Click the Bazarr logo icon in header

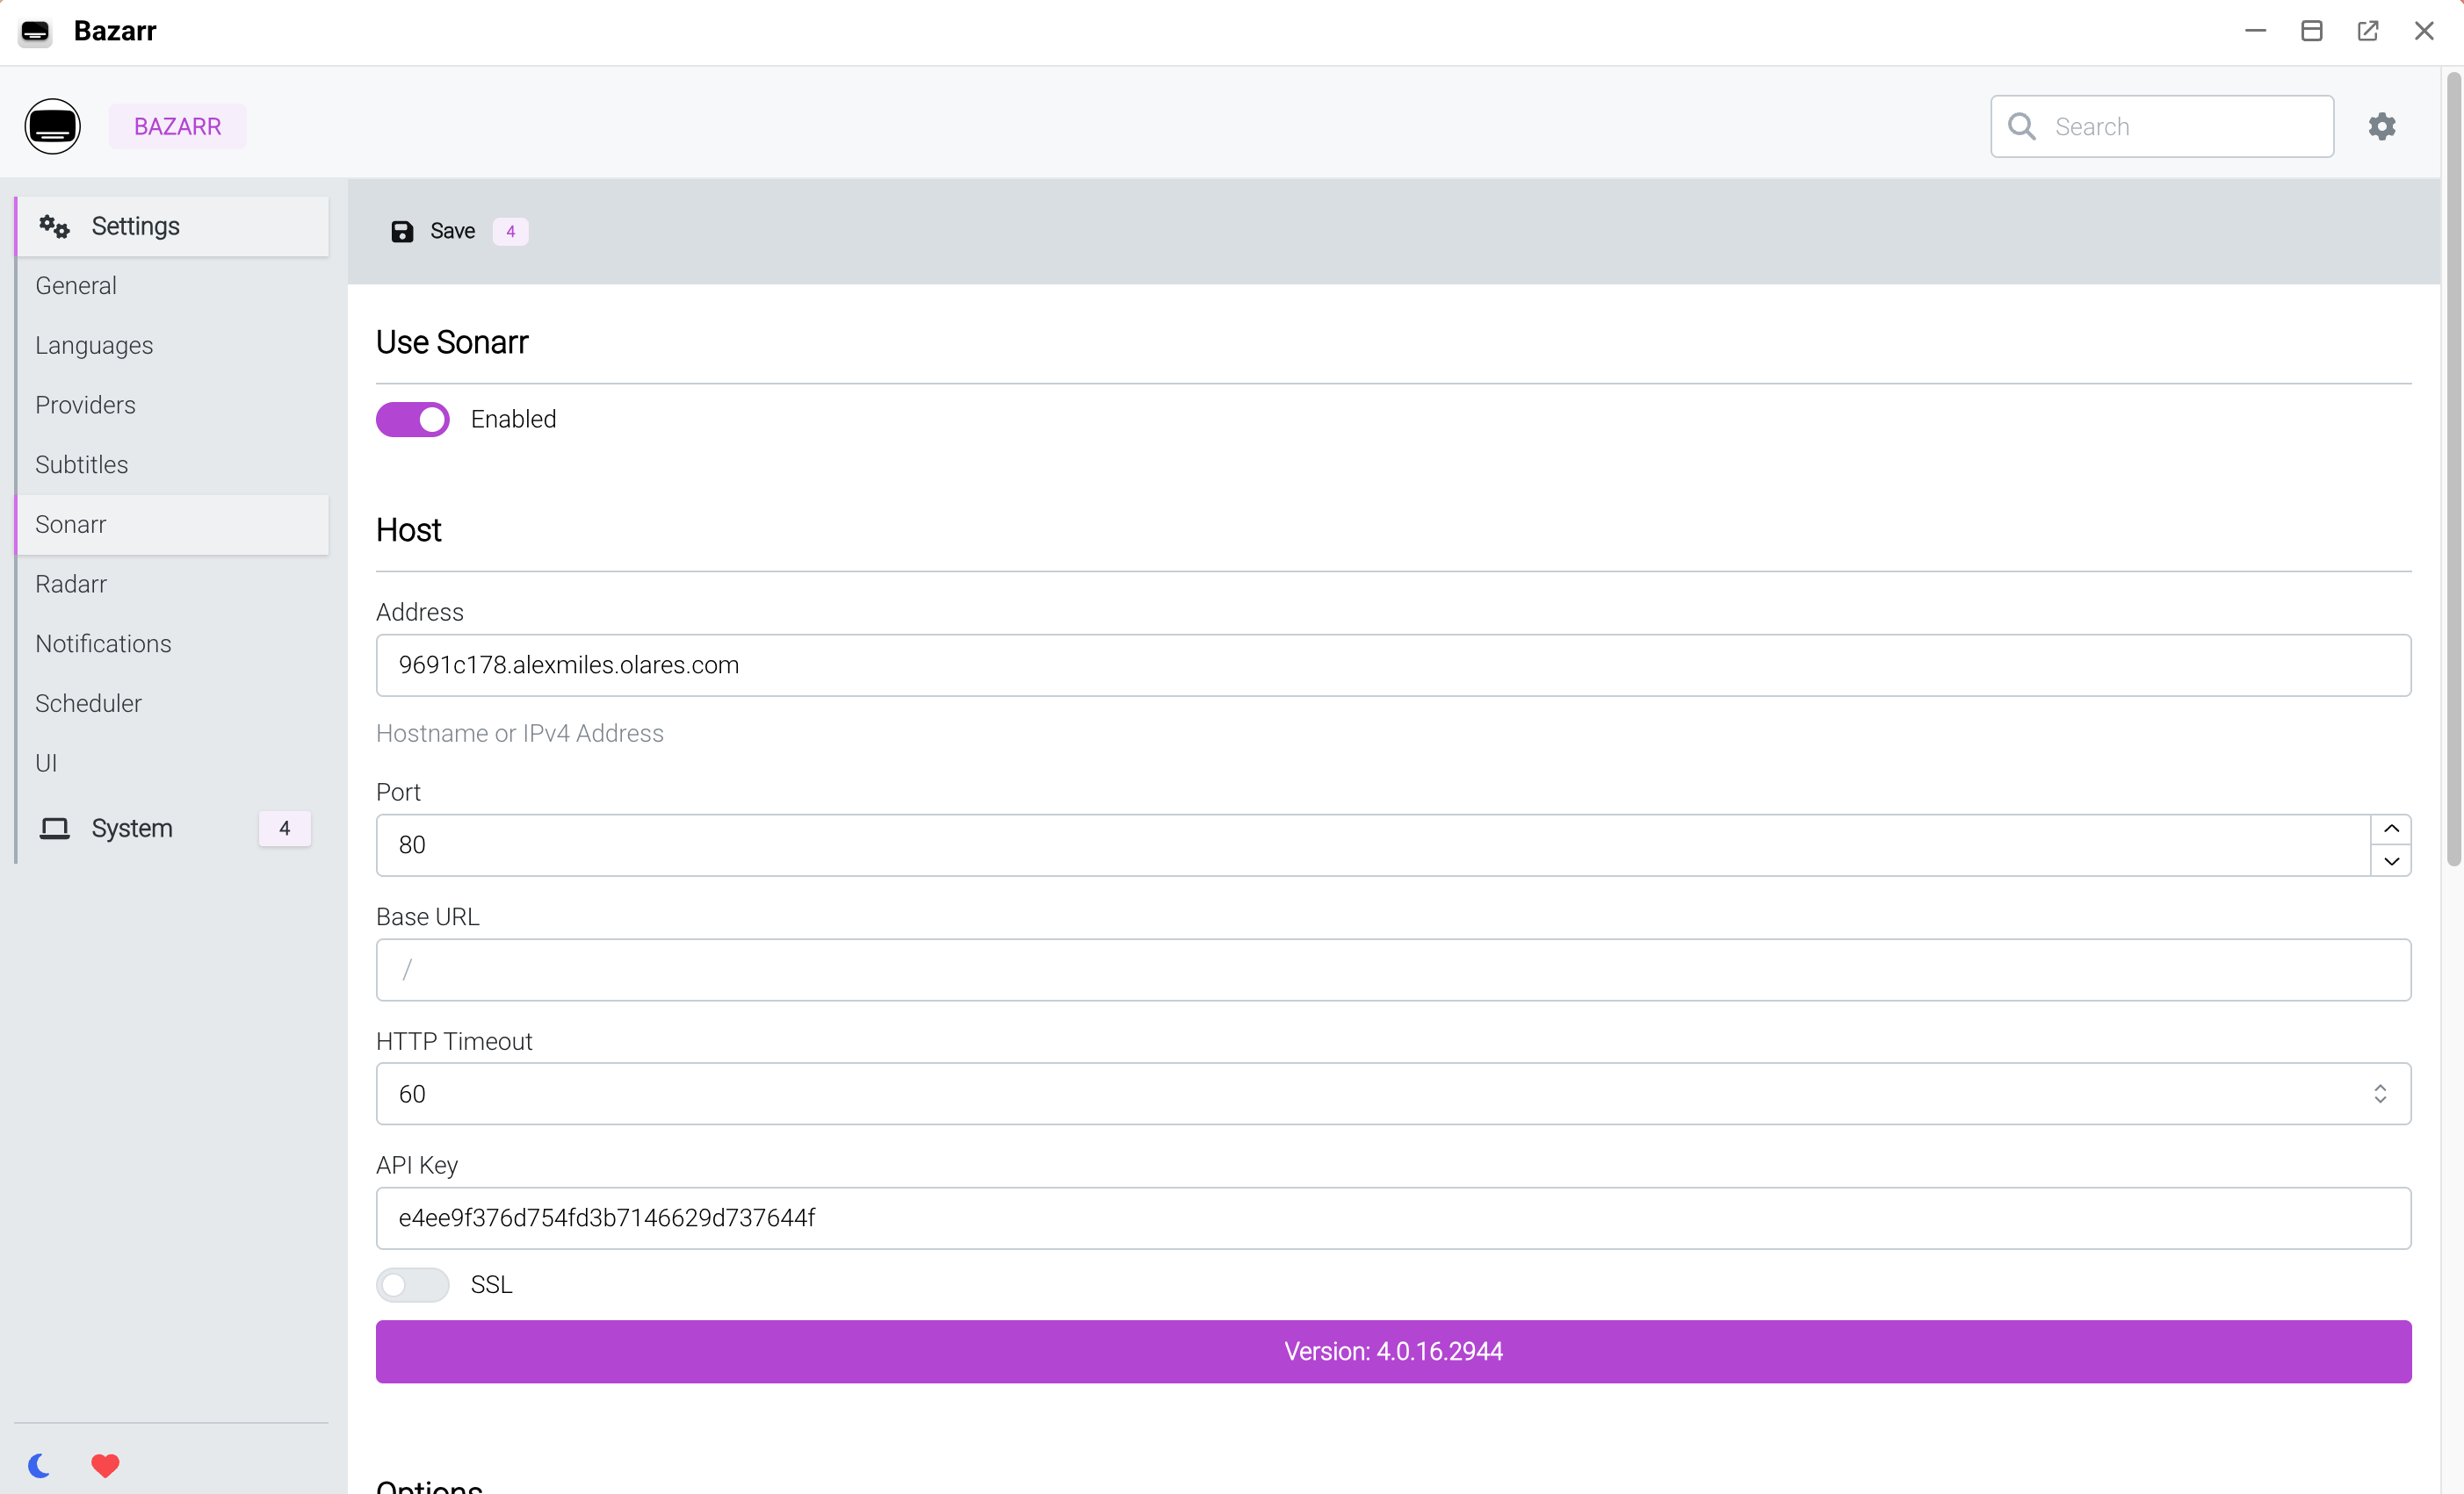tap(52, 126)
